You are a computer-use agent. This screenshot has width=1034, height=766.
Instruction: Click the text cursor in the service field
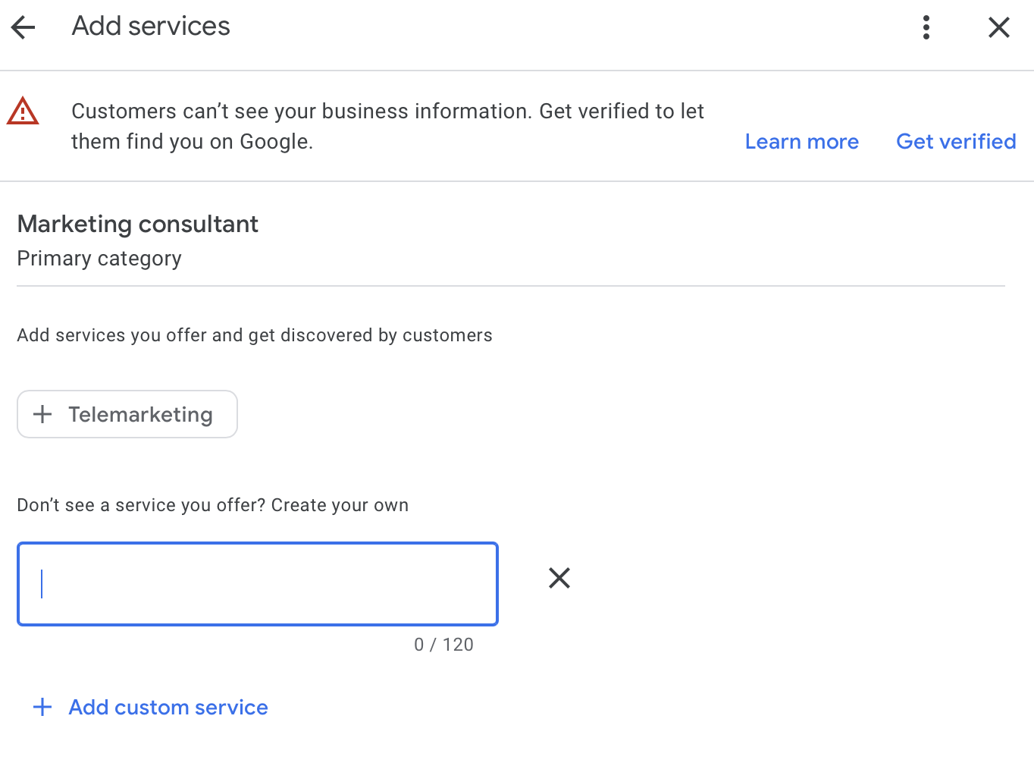(x=42, y=584)
